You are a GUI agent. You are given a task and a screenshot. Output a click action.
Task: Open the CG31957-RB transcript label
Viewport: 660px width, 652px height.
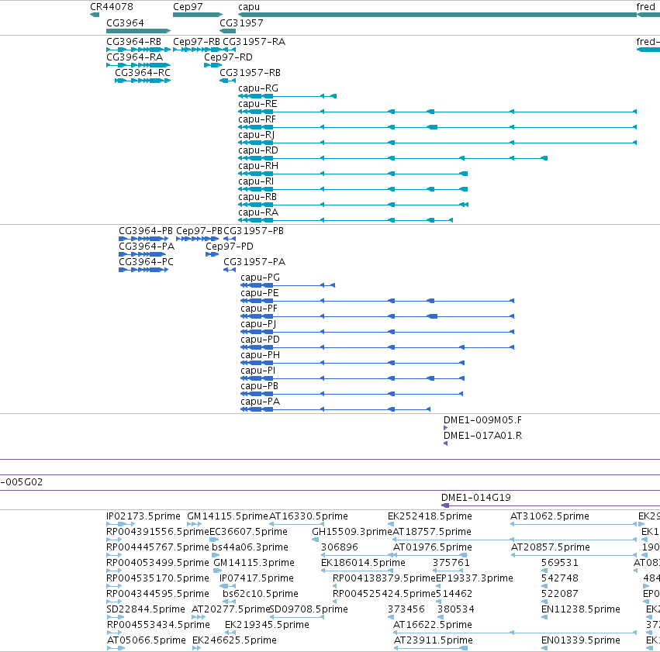250,73
